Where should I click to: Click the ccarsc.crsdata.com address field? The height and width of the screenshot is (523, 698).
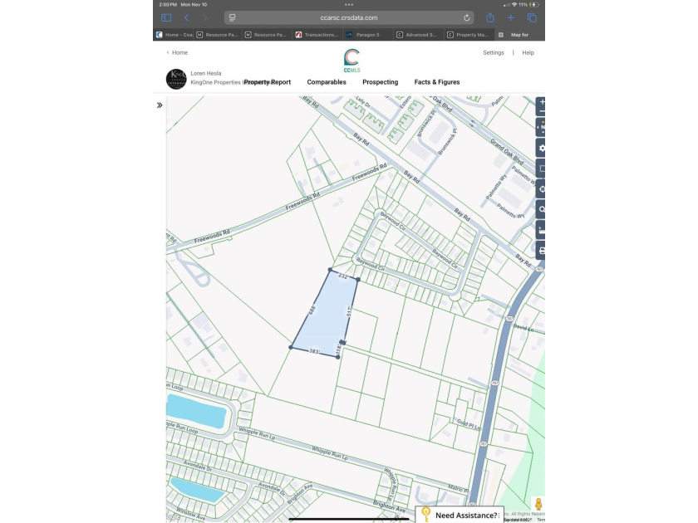(x=349, y=17)
